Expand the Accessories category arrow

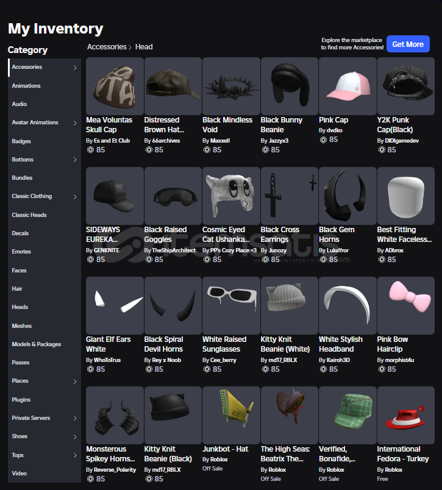tap(75, 68)
